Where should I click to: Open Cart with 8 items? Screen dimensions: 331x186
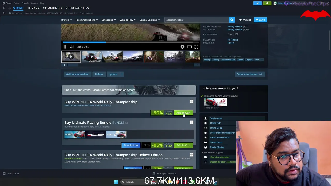[x=260, y=20]
